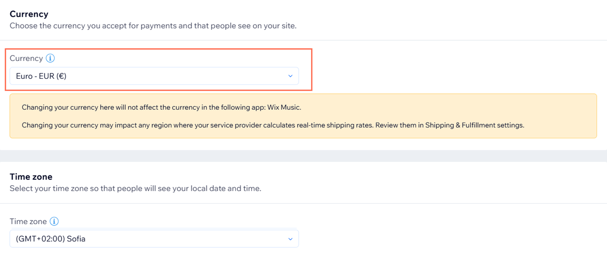Click the Currency section heading
The height and width of the screenshot is (258, 607).
pyautogui.click(x=29, y=14)
